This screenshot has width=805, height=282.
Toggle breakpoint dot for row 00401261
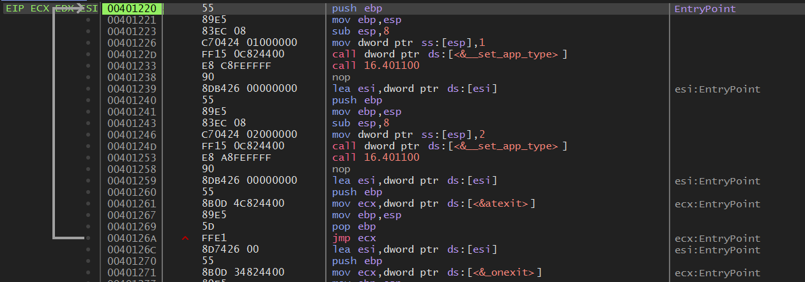pos(88,204)
